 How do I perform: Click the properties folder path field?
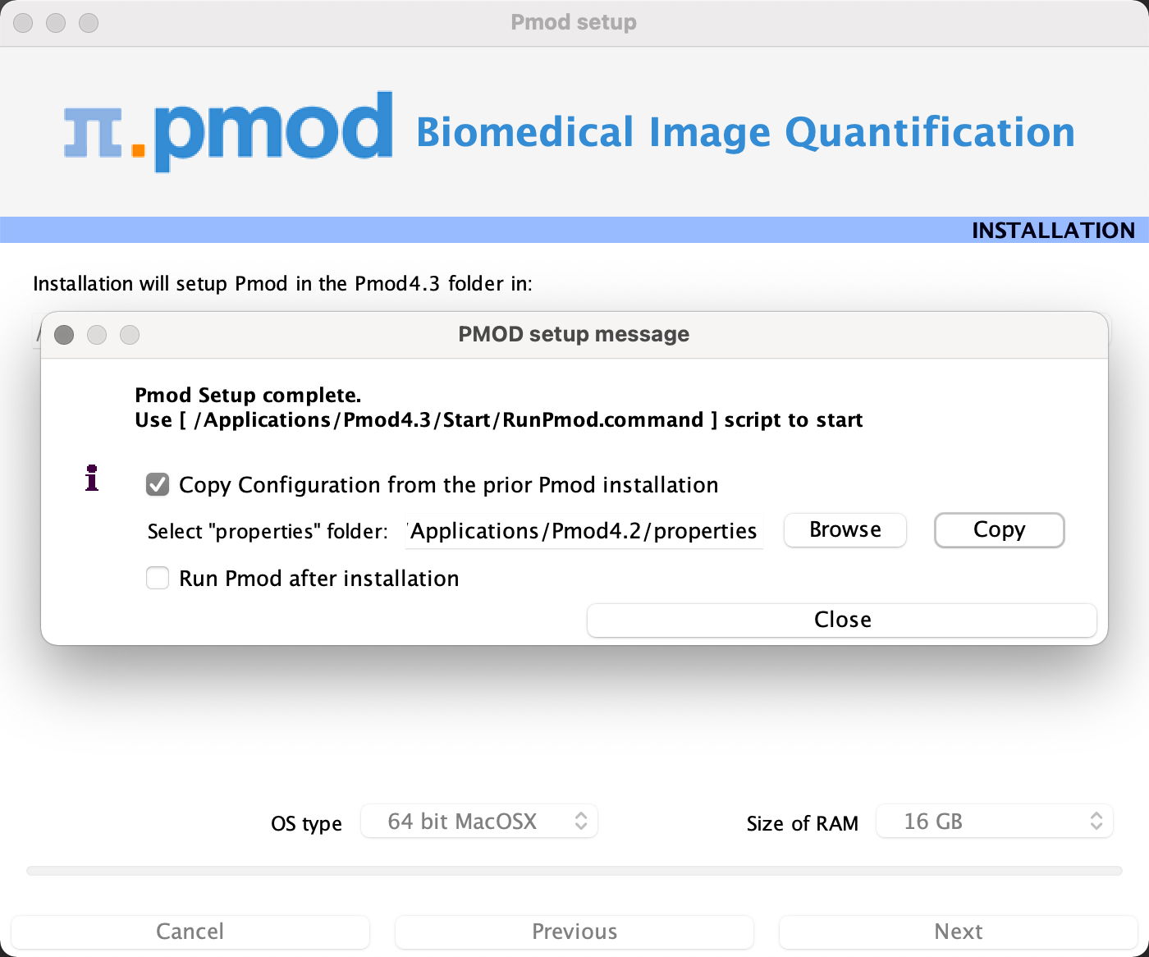pos(584,531)
